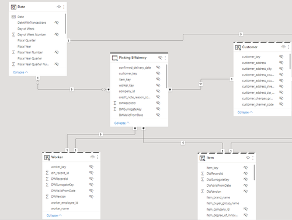This screenshot has height=220, width=292.
Task: Open the Customer table more options menu
Action: tap(288, 47)
